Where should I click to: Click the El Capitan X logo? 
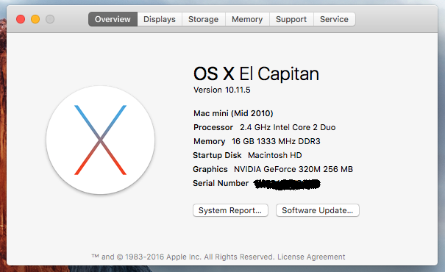[101, 140]
